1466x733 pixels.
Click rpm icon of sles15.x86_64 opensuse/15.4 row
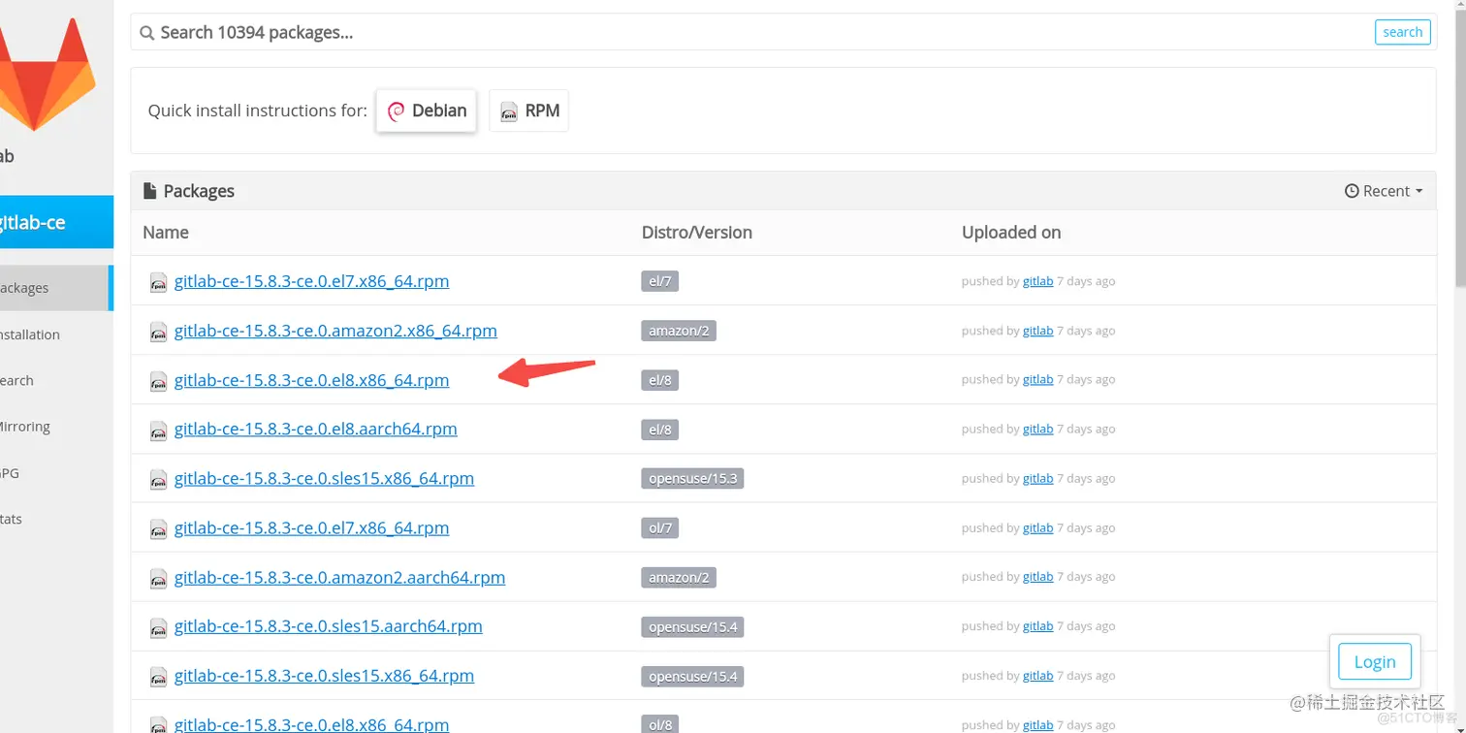point(158,677)
